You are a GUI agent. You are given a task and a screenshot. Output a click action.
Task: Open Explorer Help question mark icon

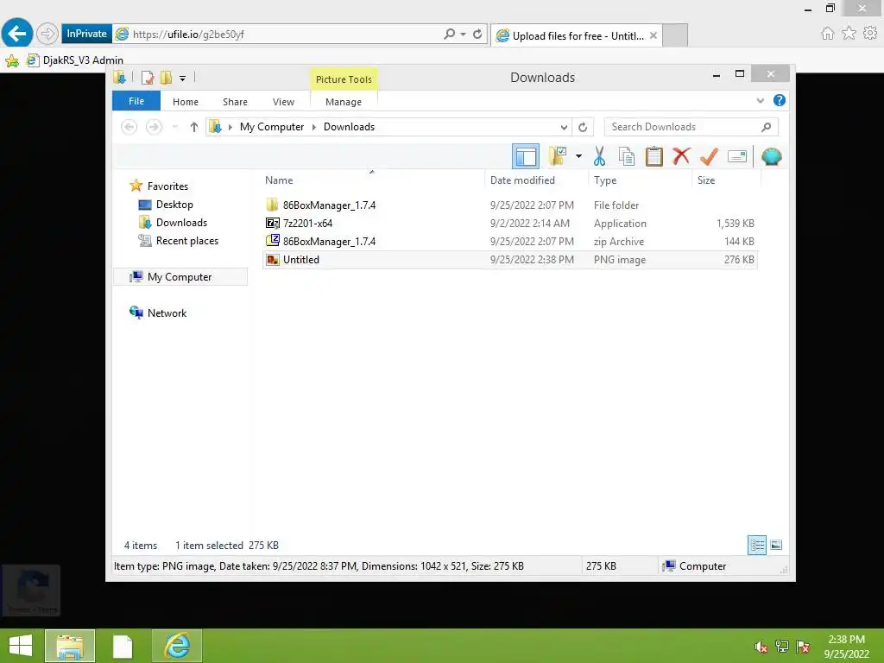pyautogui.click(x=780, y=100)
